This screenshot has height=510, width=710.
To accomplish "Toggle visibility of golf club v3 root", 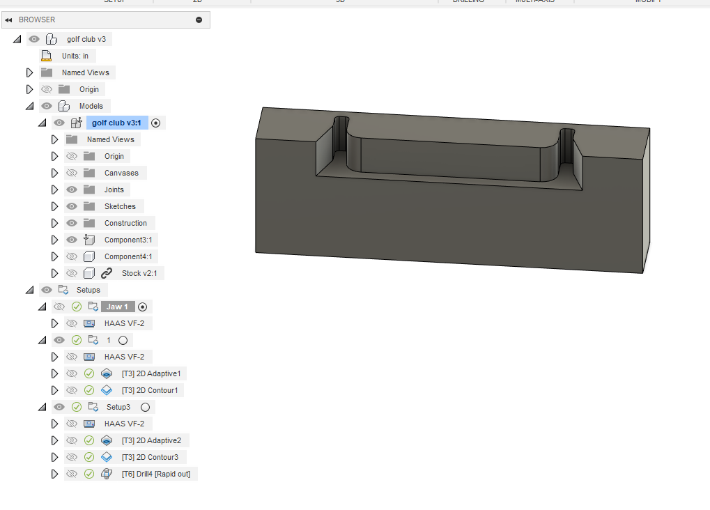I will 34,40.
